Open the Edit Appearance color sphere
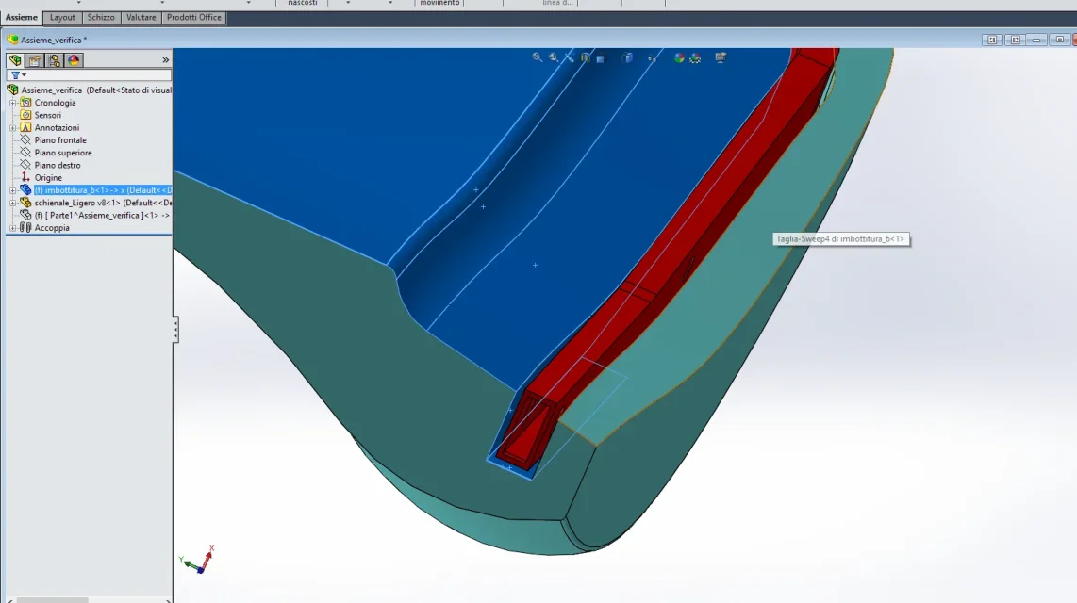The image size is (1077, 603). point(679,57)
